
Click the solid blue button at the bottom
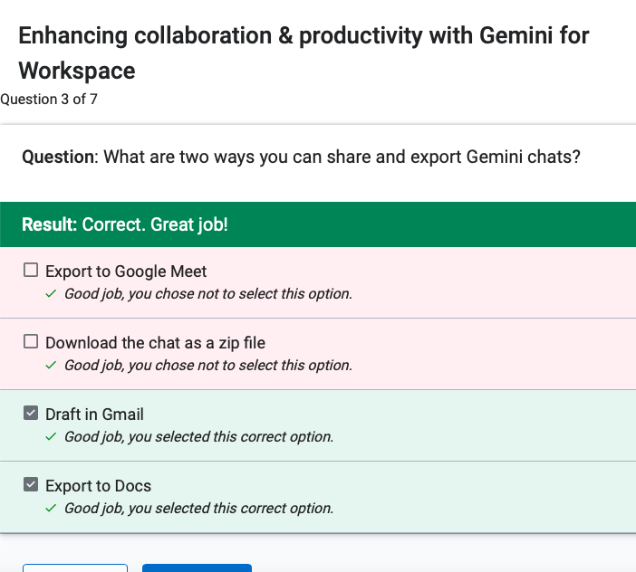click(x=197, y=567)
